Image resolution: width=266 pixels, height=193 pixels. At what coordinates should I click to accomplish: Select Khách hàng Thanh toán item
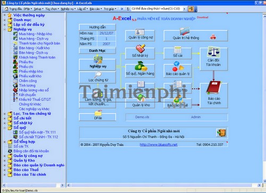tap(37, 57)
